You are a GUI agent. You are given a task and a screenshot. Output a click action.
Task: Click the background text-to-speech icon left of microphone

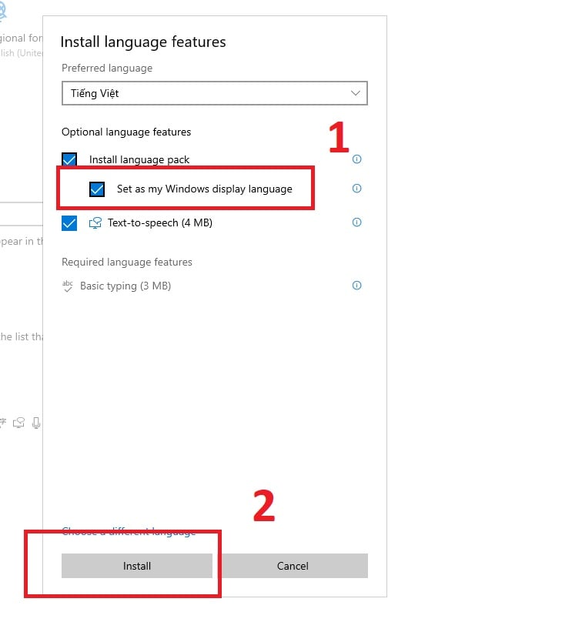point(19,423)
